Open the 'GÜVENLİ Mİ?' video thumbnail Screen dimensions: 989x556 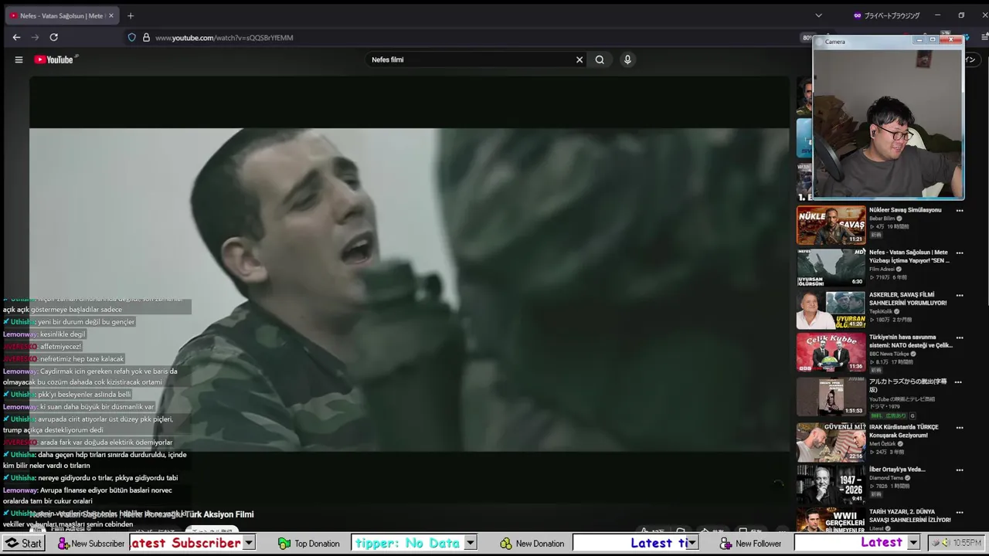(831, 442)
